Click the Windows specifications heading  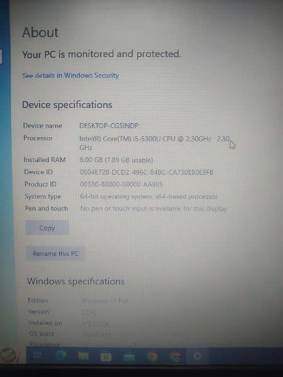click(75, 281)
